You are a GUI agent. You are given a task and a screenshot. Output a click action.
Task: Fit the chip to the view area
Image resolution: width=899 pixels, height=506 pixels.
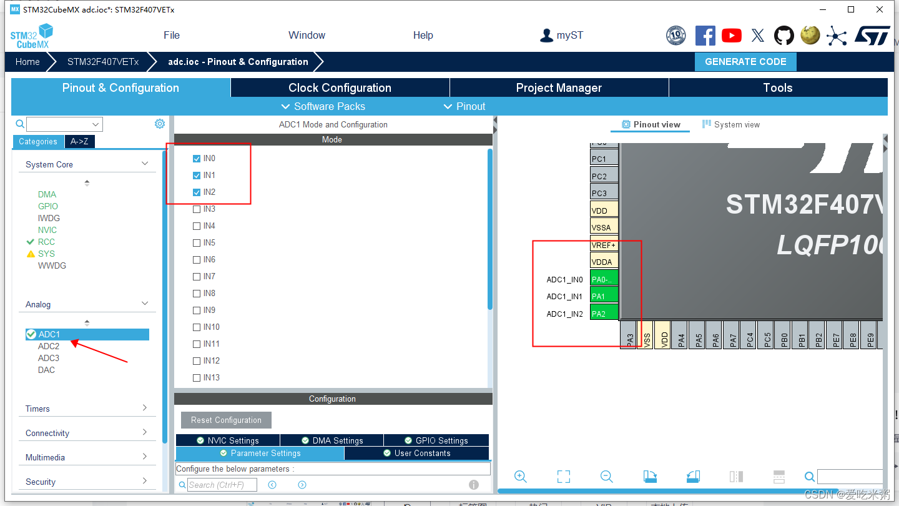[x=564, y=477]
